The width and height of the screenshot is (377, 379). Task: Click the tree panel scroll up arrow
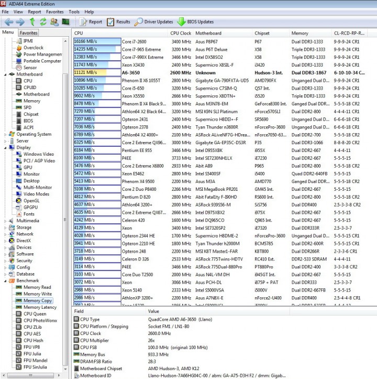click(65, 41)
